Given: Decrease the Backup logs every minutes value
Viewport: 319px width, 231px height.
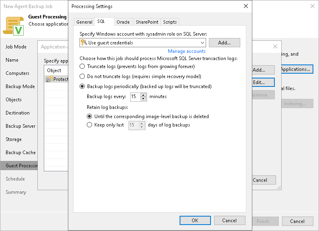Looking at the screenshot, I should coord(143,98).
